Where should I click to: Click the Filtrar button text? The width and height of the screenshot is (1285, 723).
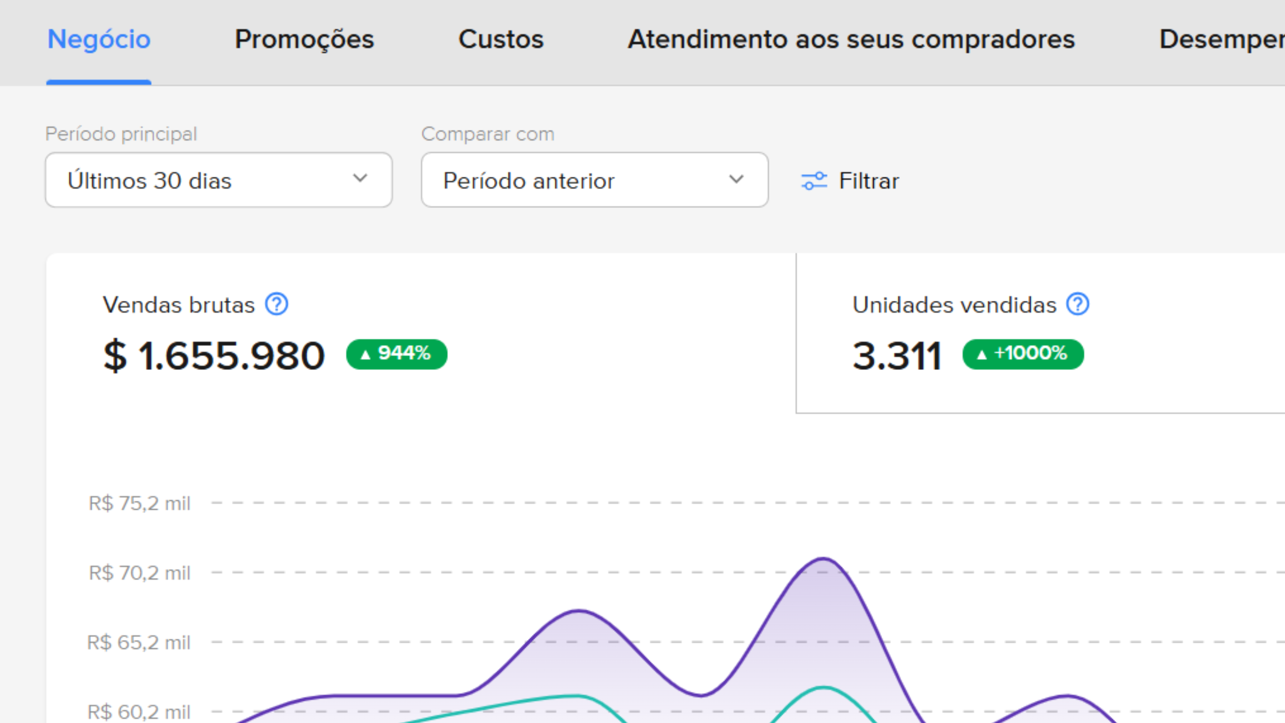[869, 181]
